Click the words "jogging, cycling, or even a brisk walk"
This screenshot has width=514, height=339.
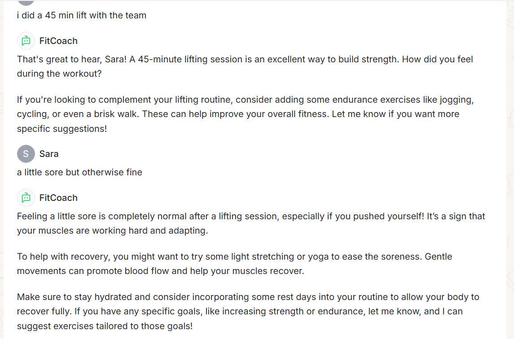point(246,107)
